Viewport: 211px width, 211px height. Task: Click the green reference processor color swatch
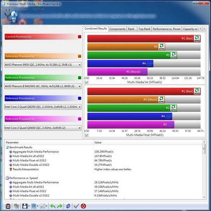pyautogui.click(x=80, y=78)
